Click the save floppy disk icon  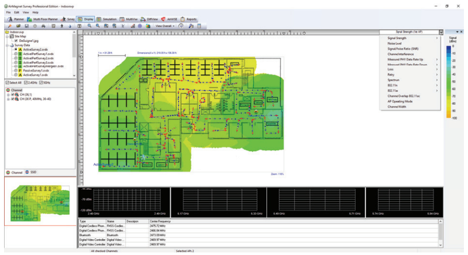[27, 26]
